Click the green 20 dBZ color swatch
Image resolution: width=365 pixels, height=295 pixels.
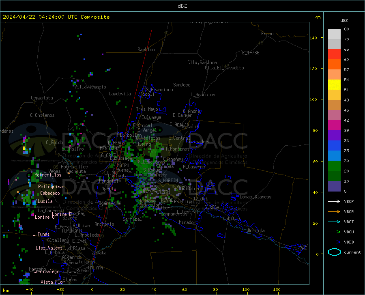334,166
